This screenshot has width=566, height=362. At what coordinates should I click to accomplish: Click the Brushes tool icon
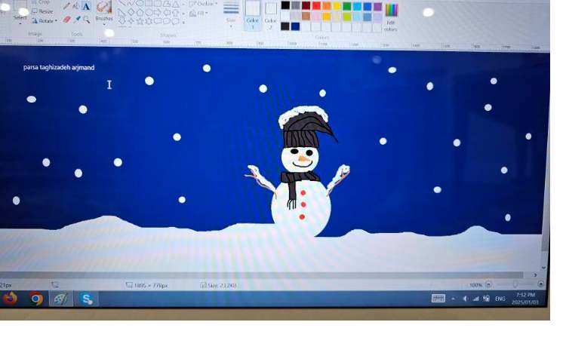coord(104,8)
